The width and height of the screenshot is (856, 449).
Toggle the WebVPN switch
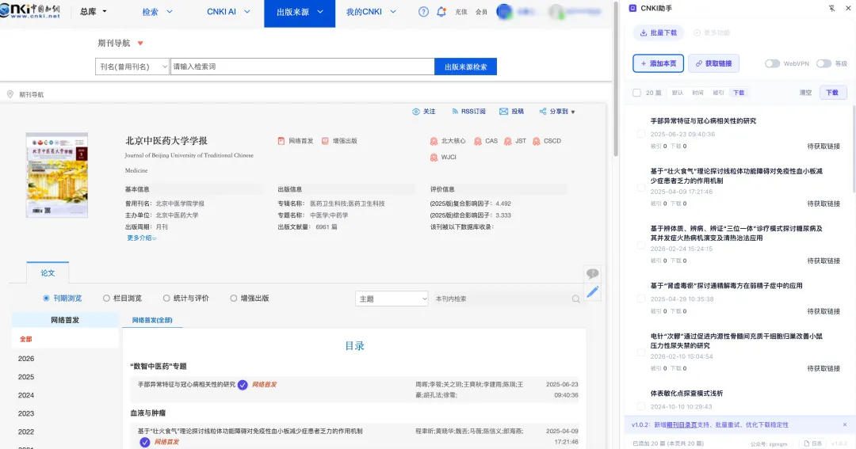coord(772,63)
